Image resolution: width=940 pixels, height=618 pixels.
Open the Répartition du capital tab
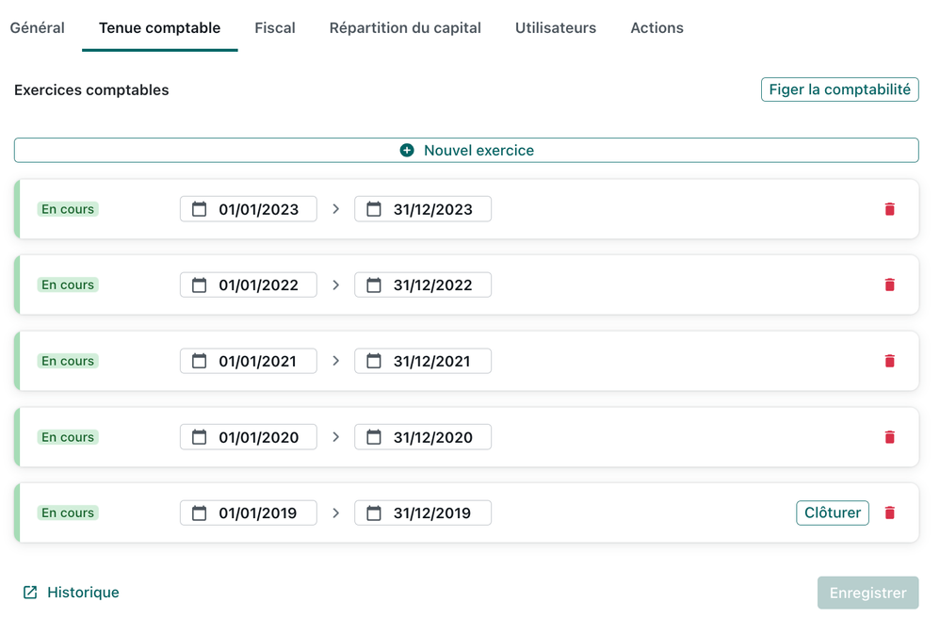pyautogui.click(x=405, y=27)
